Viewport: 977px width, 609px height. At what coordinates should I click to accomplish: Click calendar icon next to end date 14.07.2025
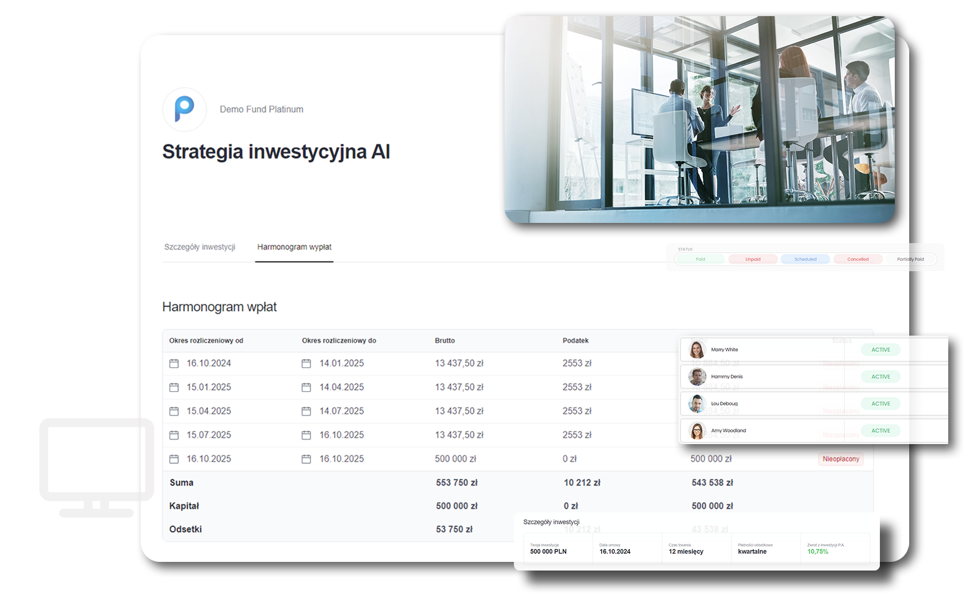coord(306,411)
